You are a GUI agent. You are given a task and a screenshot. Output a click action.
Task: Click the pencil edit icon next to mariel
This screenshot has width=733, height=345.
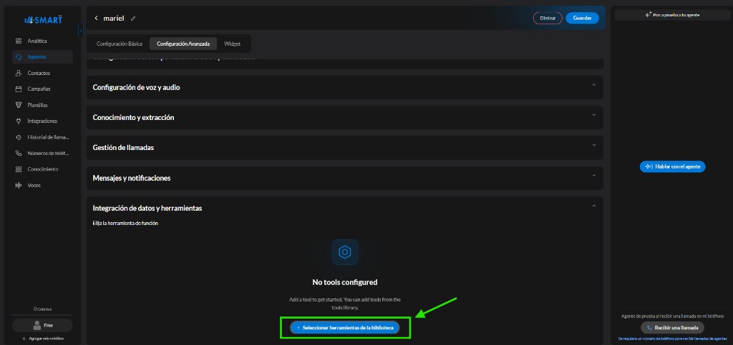133,18
